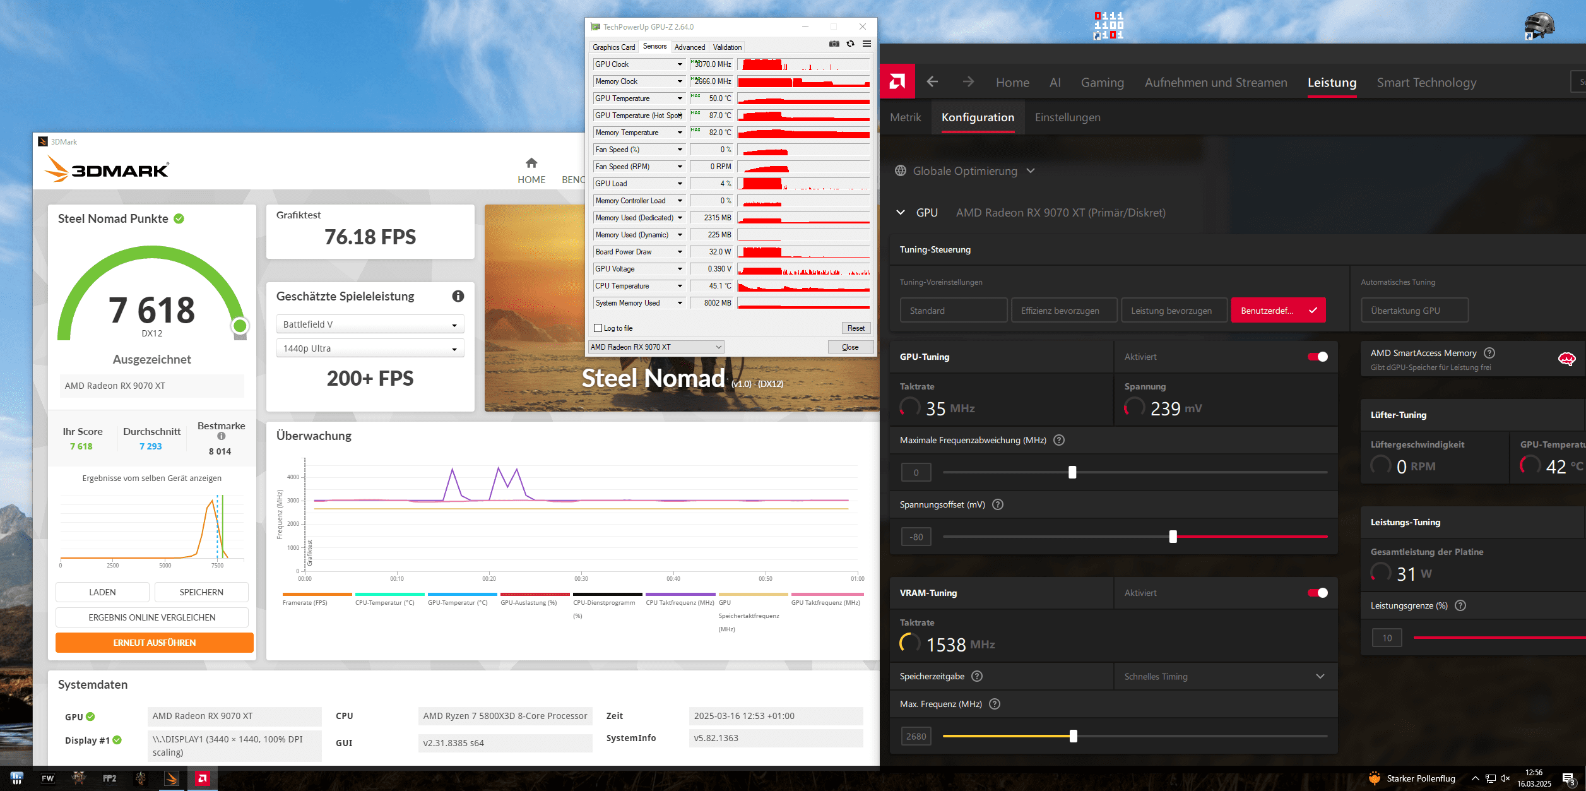Open GPU Clock sensor dropdown arrow
Screen dimensions: 1586x791
tap(680, 64)
